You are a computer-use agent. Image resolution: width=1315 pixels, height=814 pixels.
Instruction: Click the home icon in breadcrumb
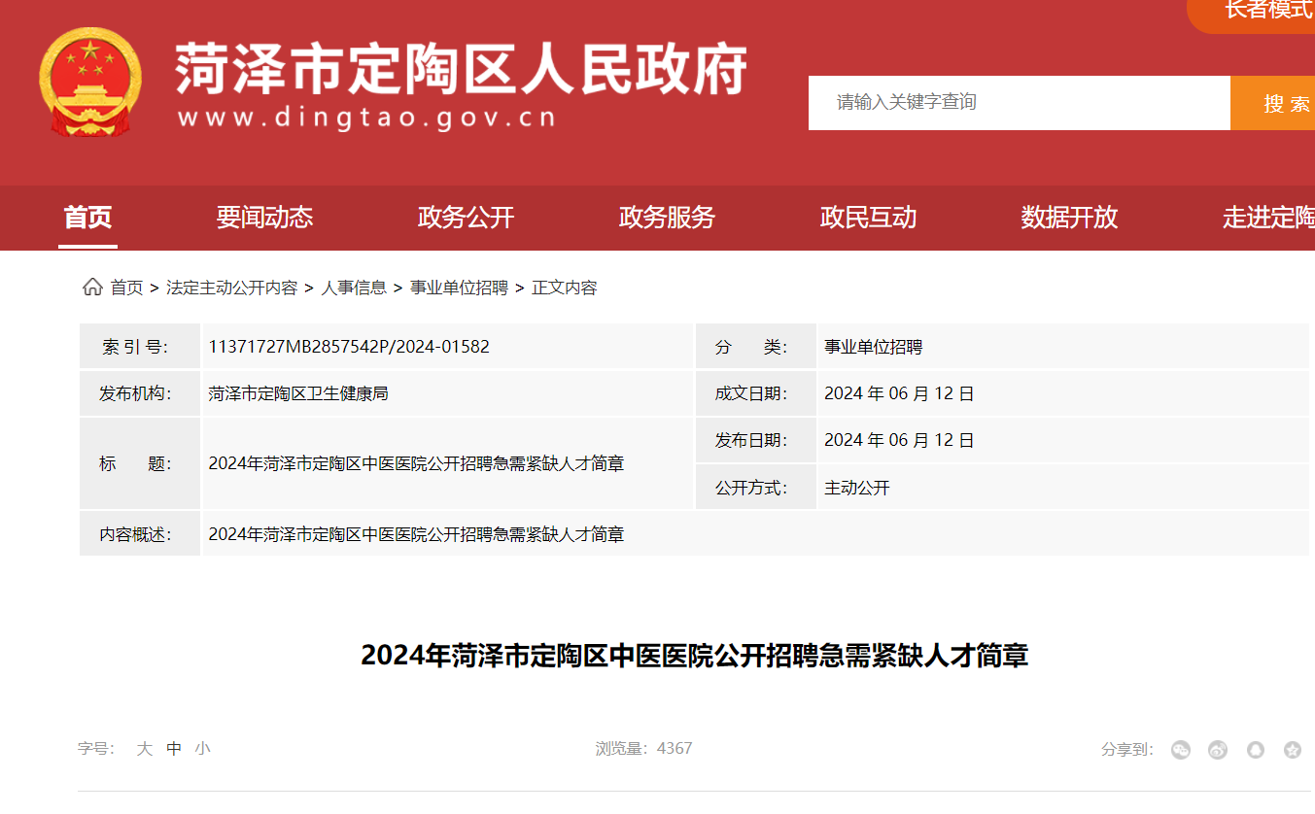92,287
